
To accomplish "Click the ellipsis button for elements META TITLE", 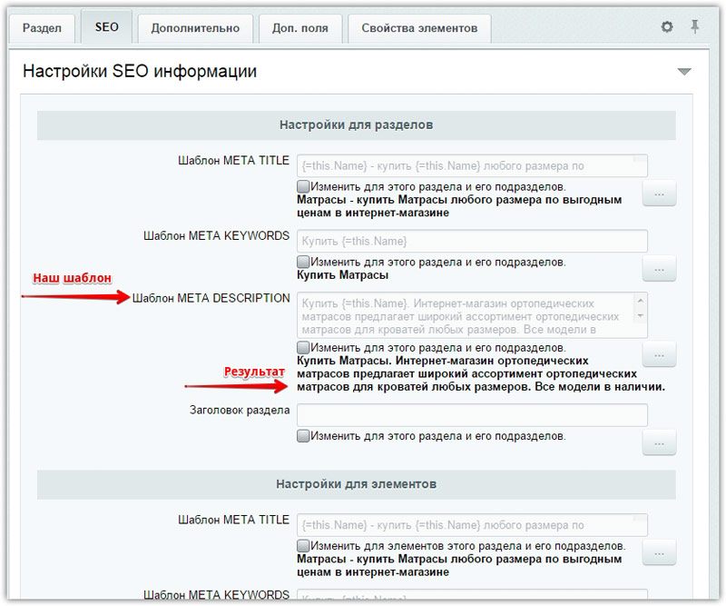I will tap(659, 552).
